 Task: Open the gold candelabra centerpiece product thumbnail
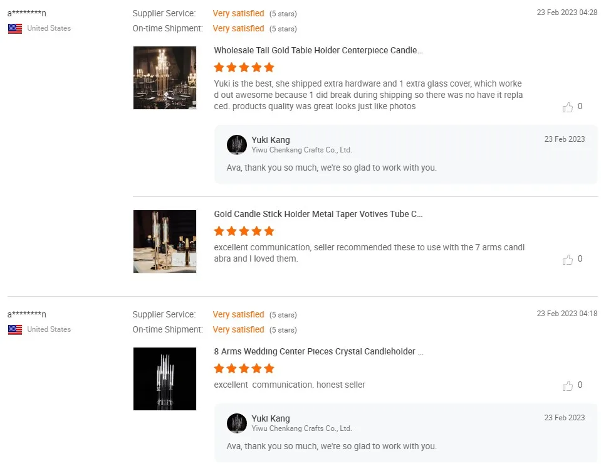pyautogui.click(x=165, y=78)
